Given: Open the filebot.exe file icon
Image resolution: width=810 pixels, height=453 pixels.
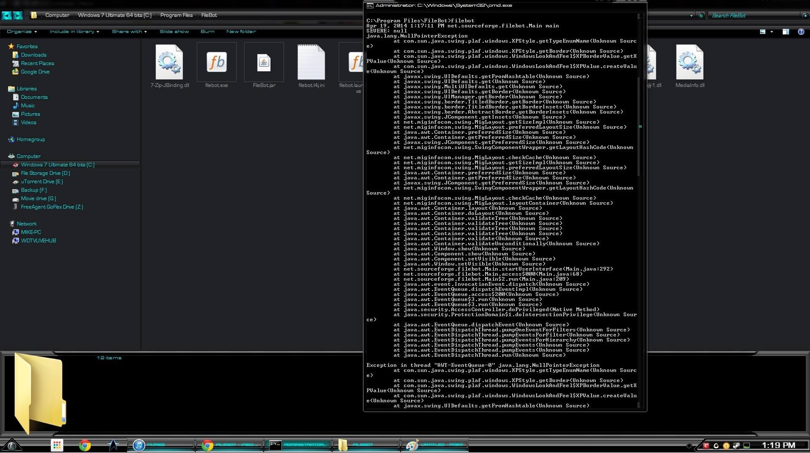Looking at the screenshot, I should coord(216,62).
